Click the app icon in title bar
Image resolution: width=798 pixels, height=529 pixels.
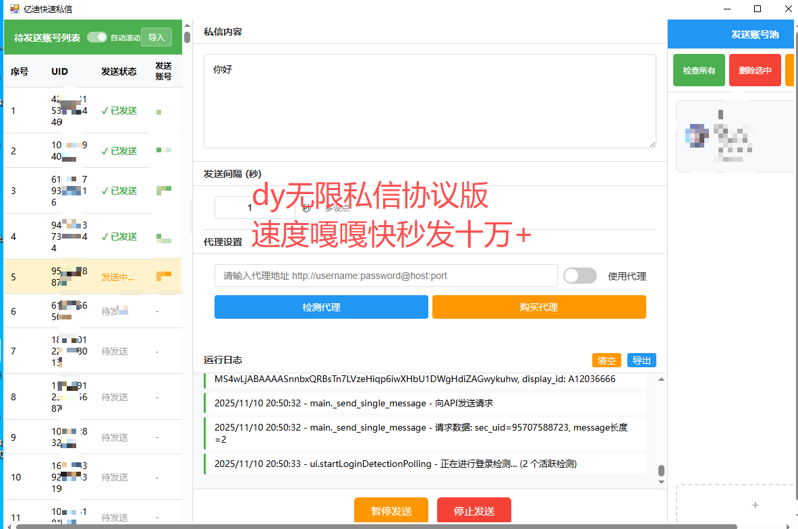coord(14,9)
